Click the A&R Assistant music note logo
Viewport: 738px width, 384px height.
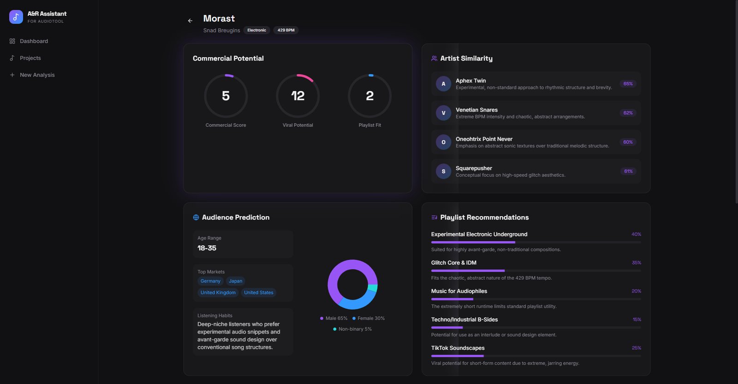16,17
